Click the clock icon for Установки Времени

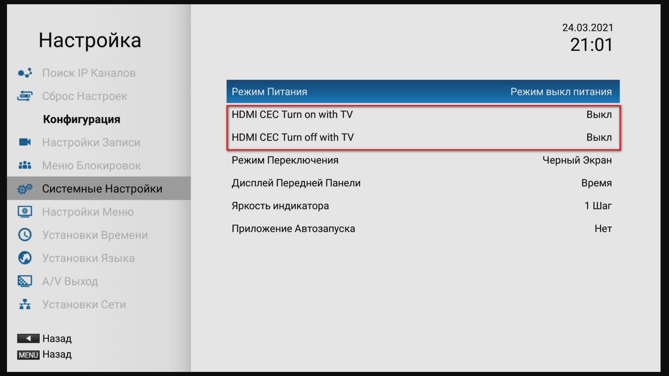tap(25, 235)
